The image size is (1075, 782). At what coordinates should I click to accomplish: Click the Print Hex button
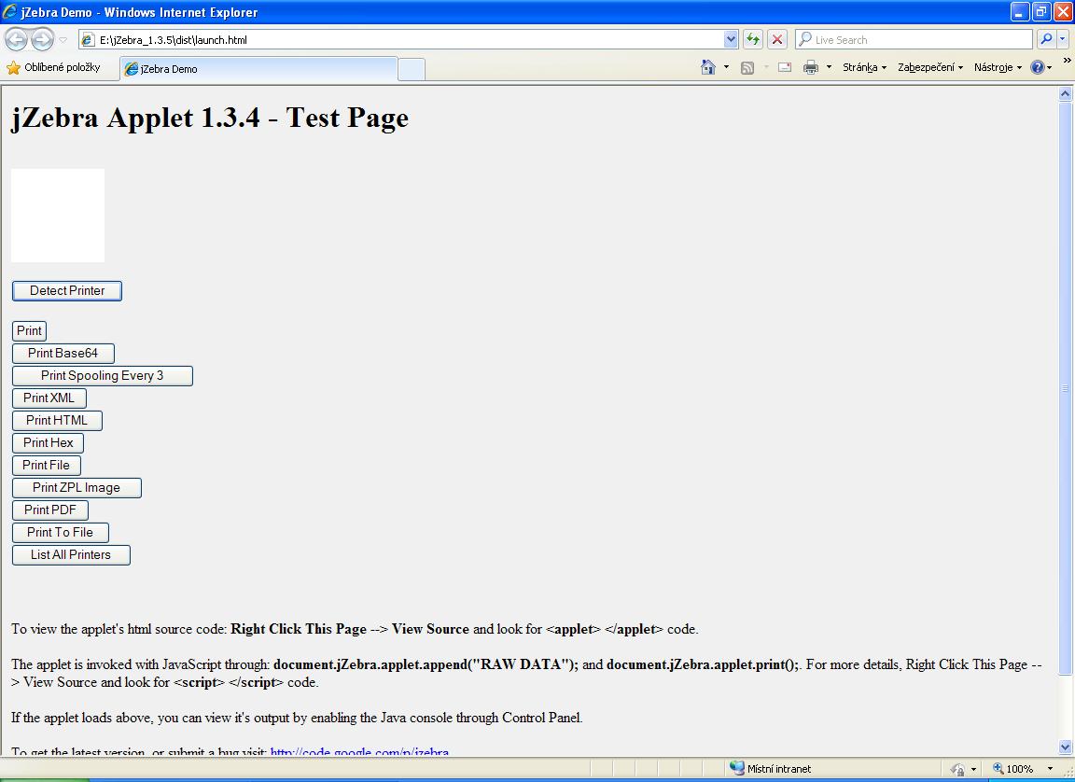click(48, 442)
